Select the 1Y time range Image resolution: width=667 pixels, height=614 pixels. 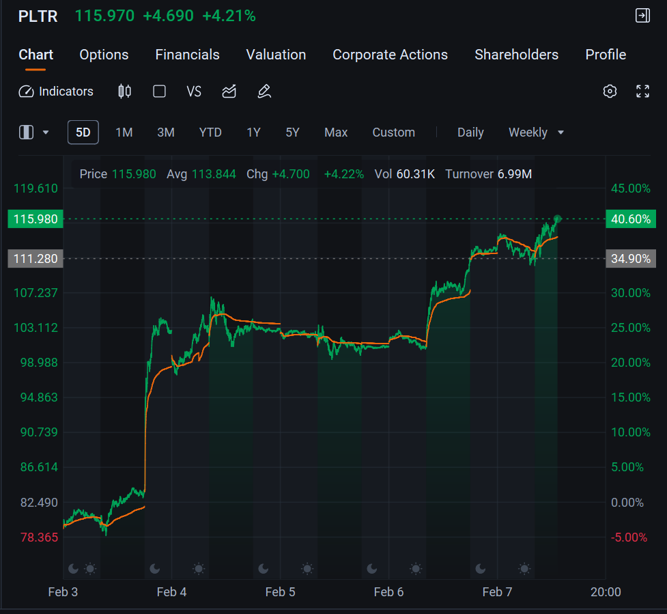253,132
